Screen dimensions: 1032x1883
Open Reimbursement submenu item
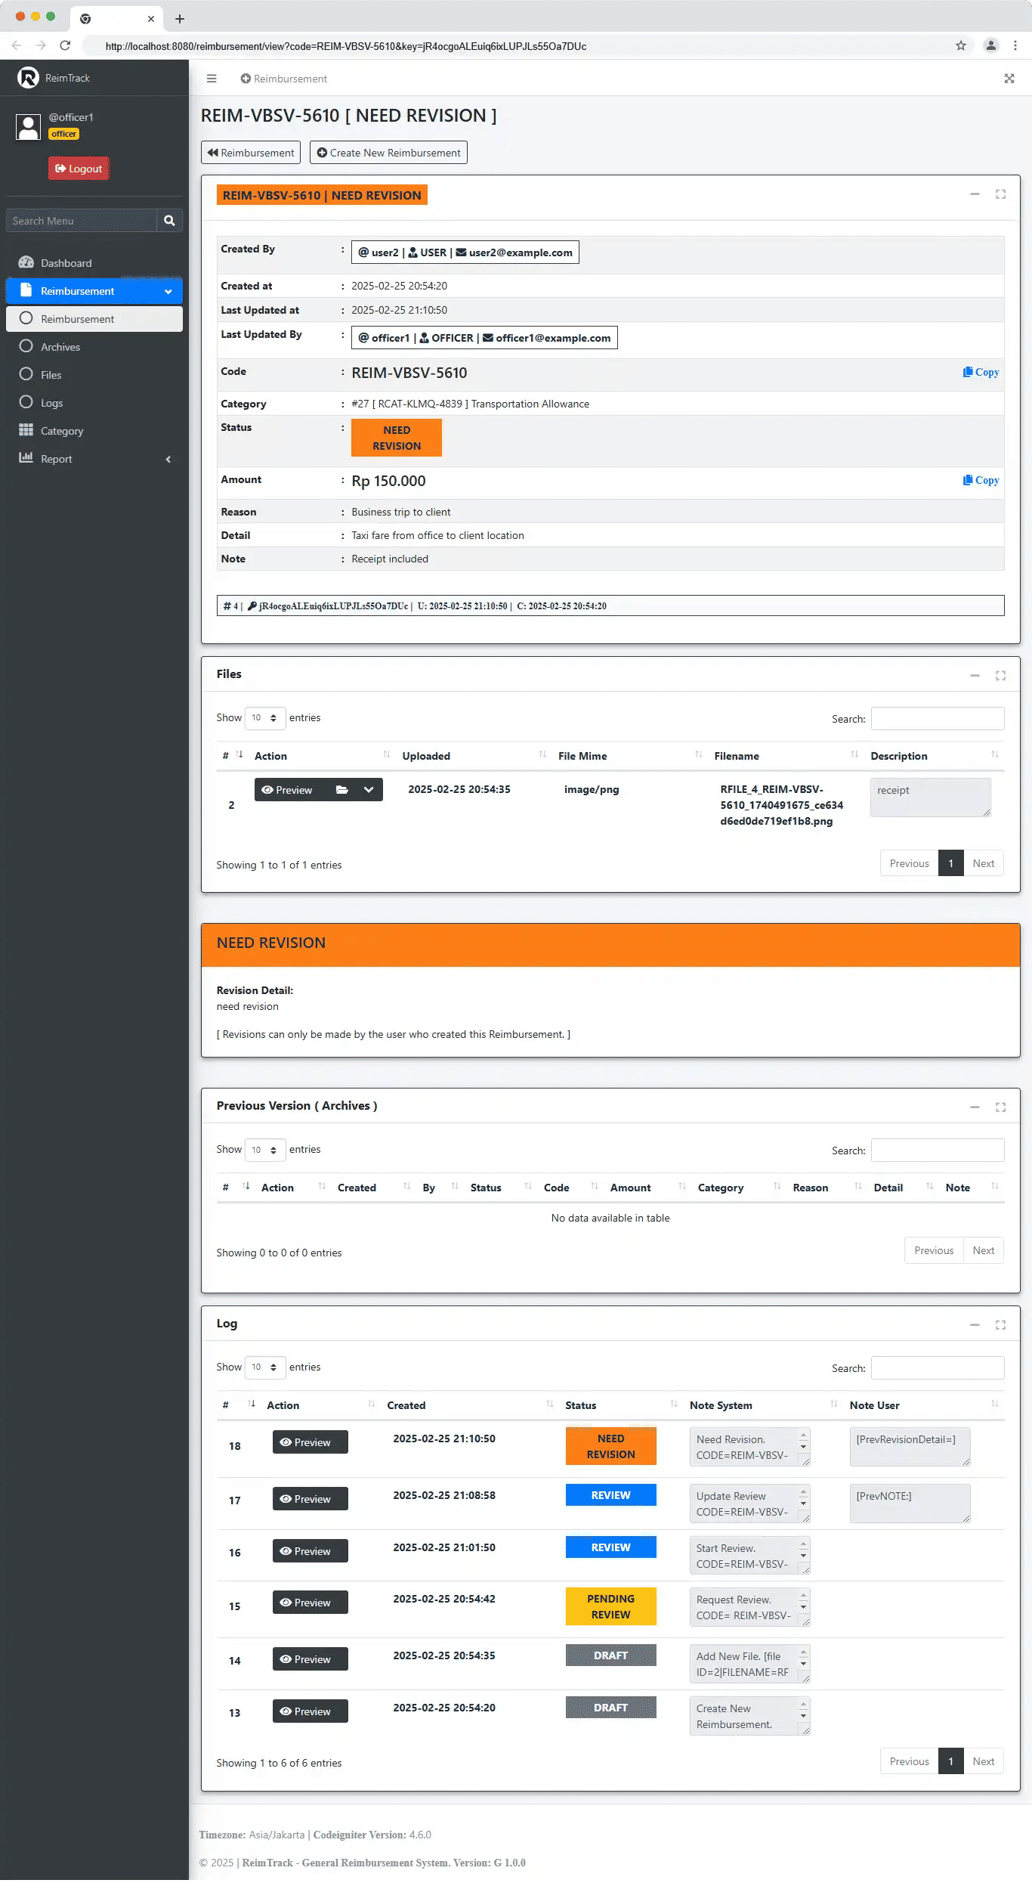click(x=94, y=319)
